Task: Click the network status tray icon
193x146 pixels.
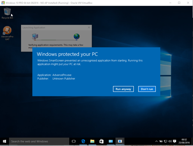Action: click(165, 141)
